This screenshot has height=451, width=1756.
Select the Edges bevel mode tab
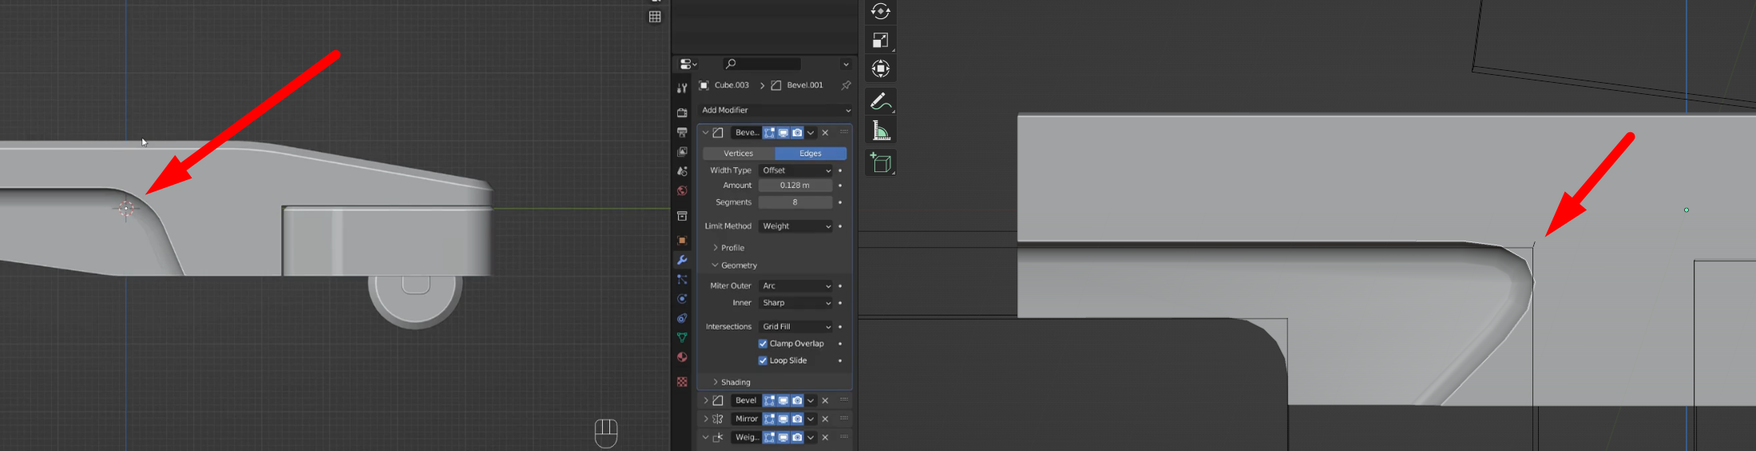pos(811,153)
